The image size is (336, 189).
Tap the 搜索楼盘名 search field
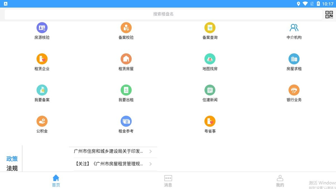pos(164,14)
